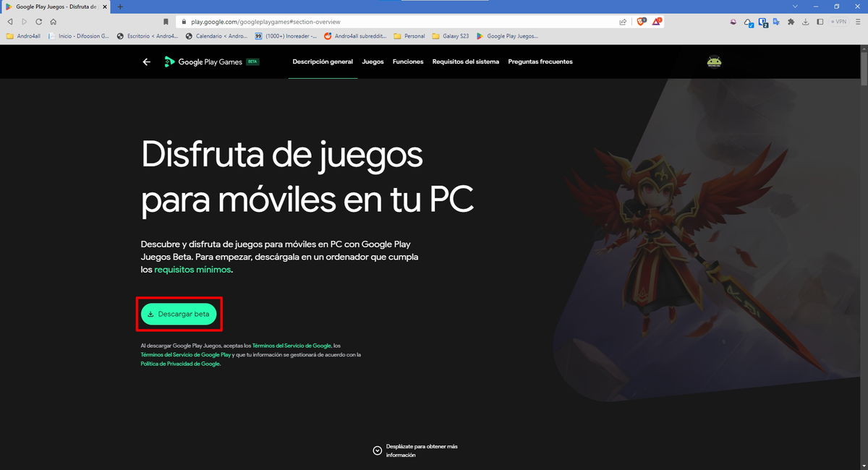Screen dimensions: 868x470
Task: Click the Android mascot icon top right of page
Action: click(713, 61)
